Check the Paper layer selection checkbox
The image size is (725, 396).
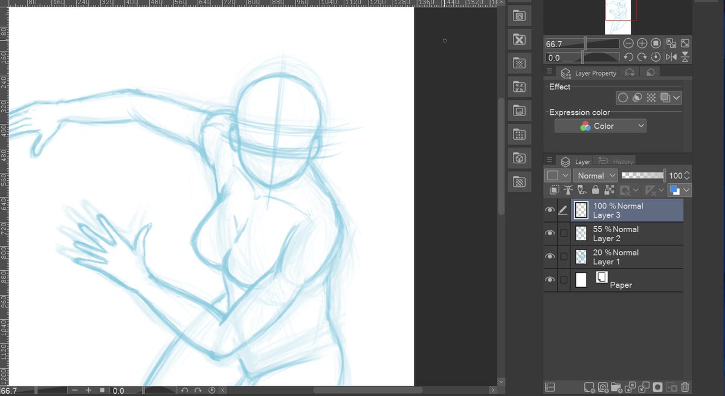tap(564, 280)
